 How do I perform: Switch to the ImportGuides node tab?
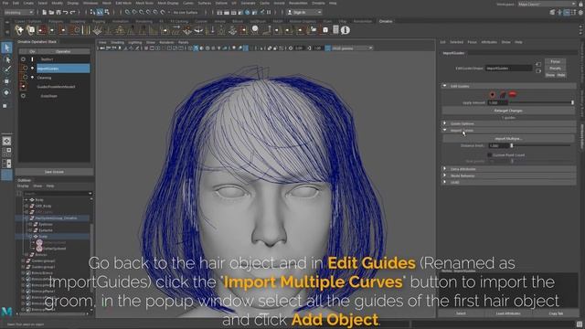pyautogui.click(x=453, y=53)
